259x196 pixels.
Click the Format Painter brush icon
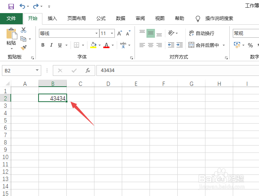click(24, 48)
